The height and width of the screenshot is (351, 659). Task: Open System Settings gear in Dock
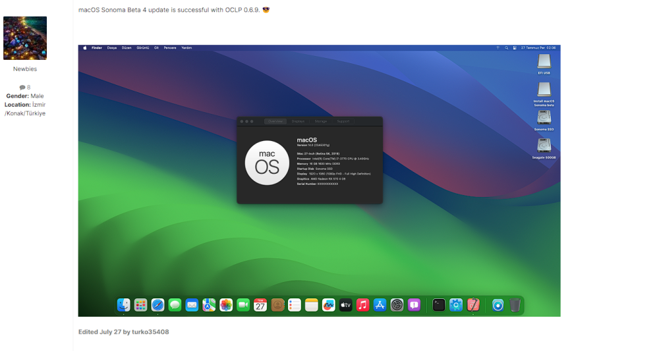coord(397,306)
